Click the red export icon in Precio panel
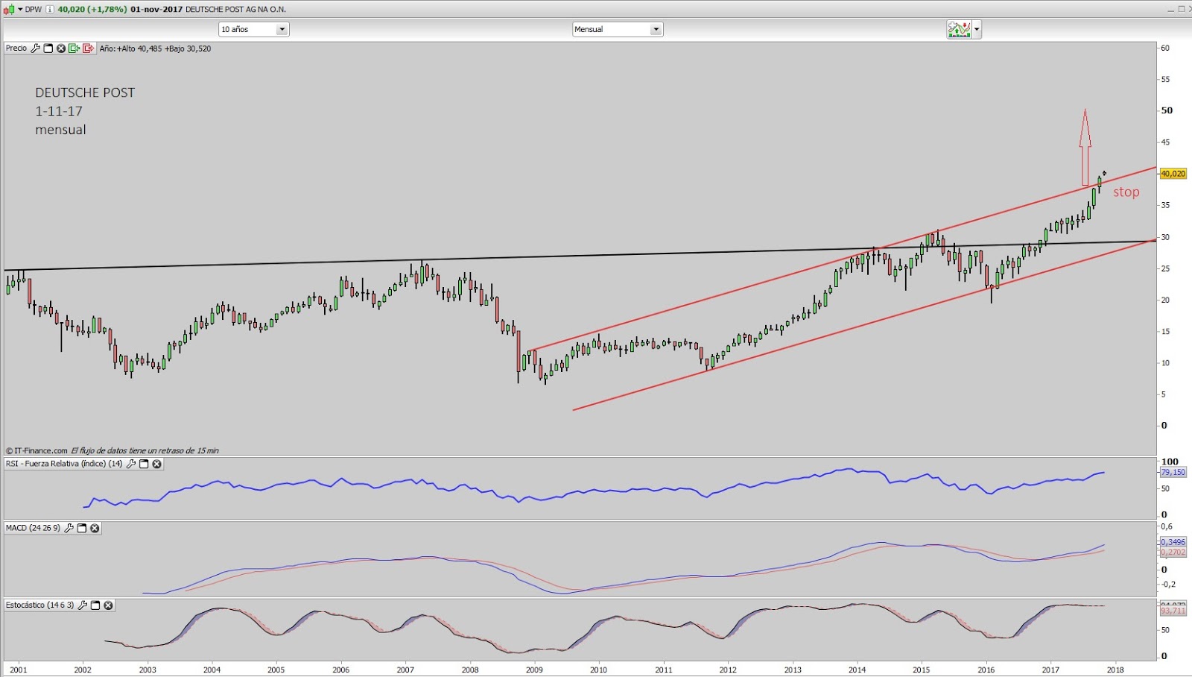 pos(88,48)
